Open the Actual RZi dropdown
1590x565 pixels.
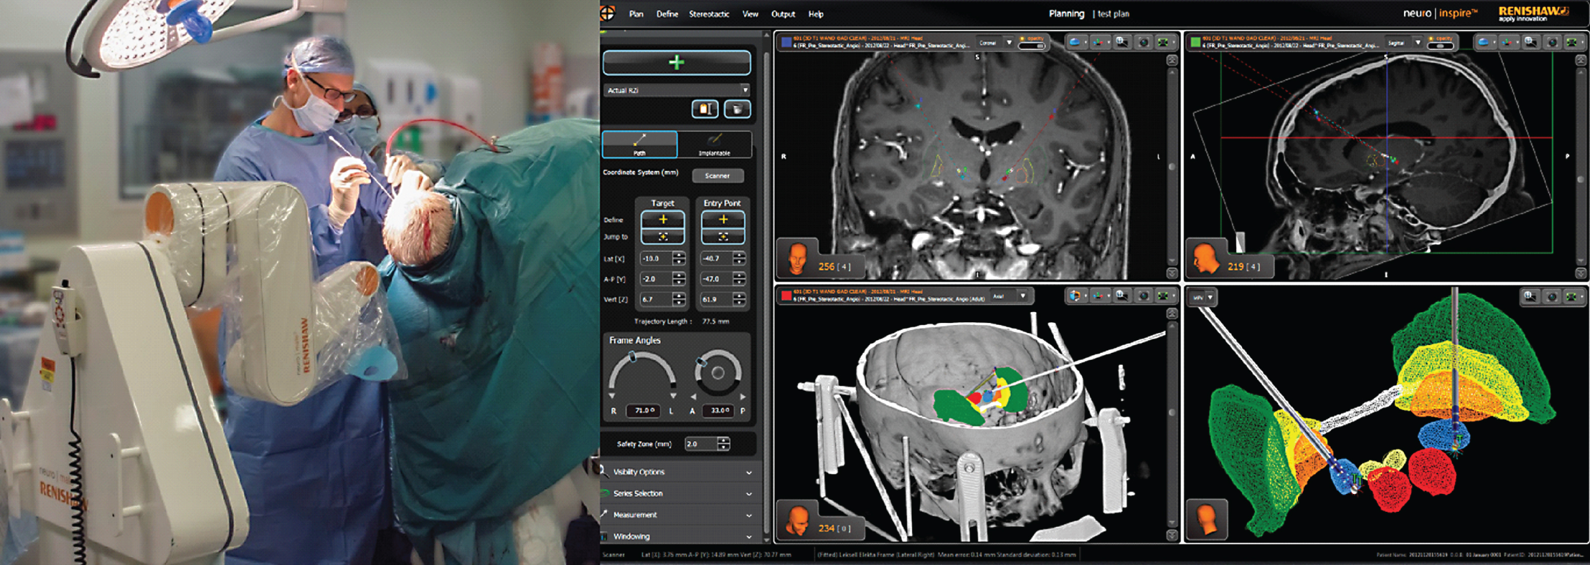click(x=677, y=90)
